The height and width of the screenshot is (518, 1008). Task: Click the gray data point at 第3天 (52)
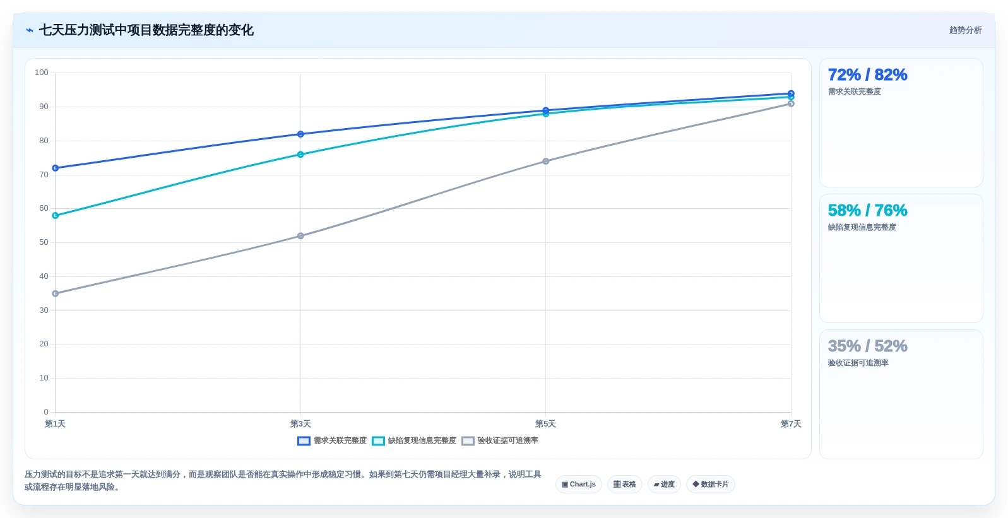(x=300, y=236)
